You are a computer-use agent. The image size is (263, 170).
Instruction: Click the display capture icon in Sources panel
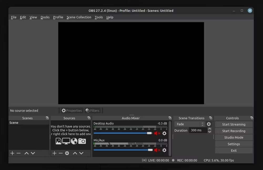66,141
